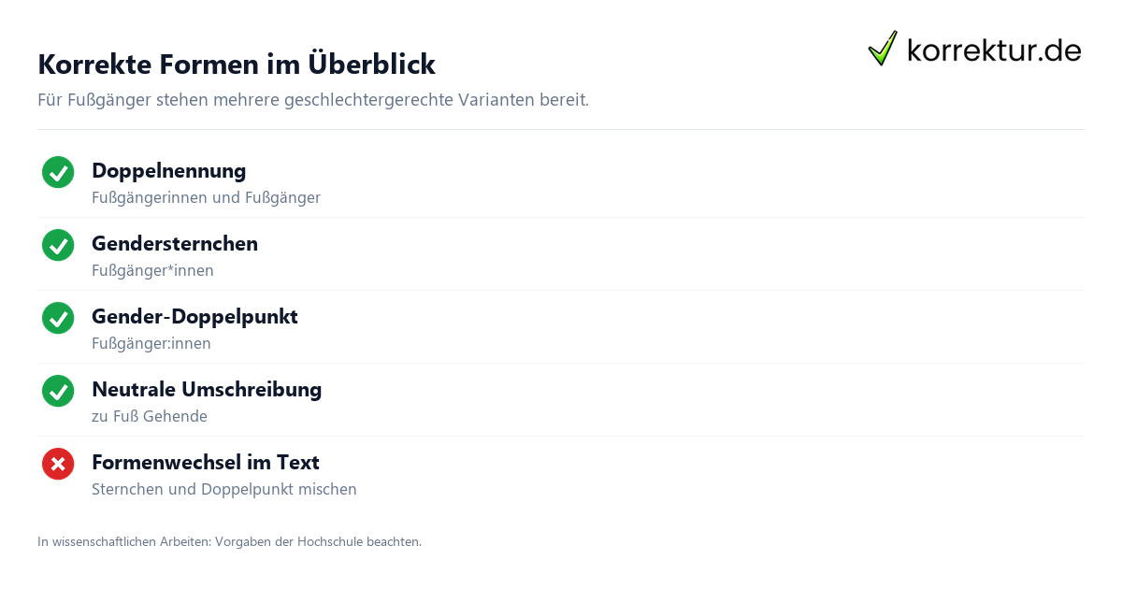The height and width of the screenshot is (589, 1122).
Task: Click the red X icon beside Formenwechsel im Text
Action: (58, 464)
